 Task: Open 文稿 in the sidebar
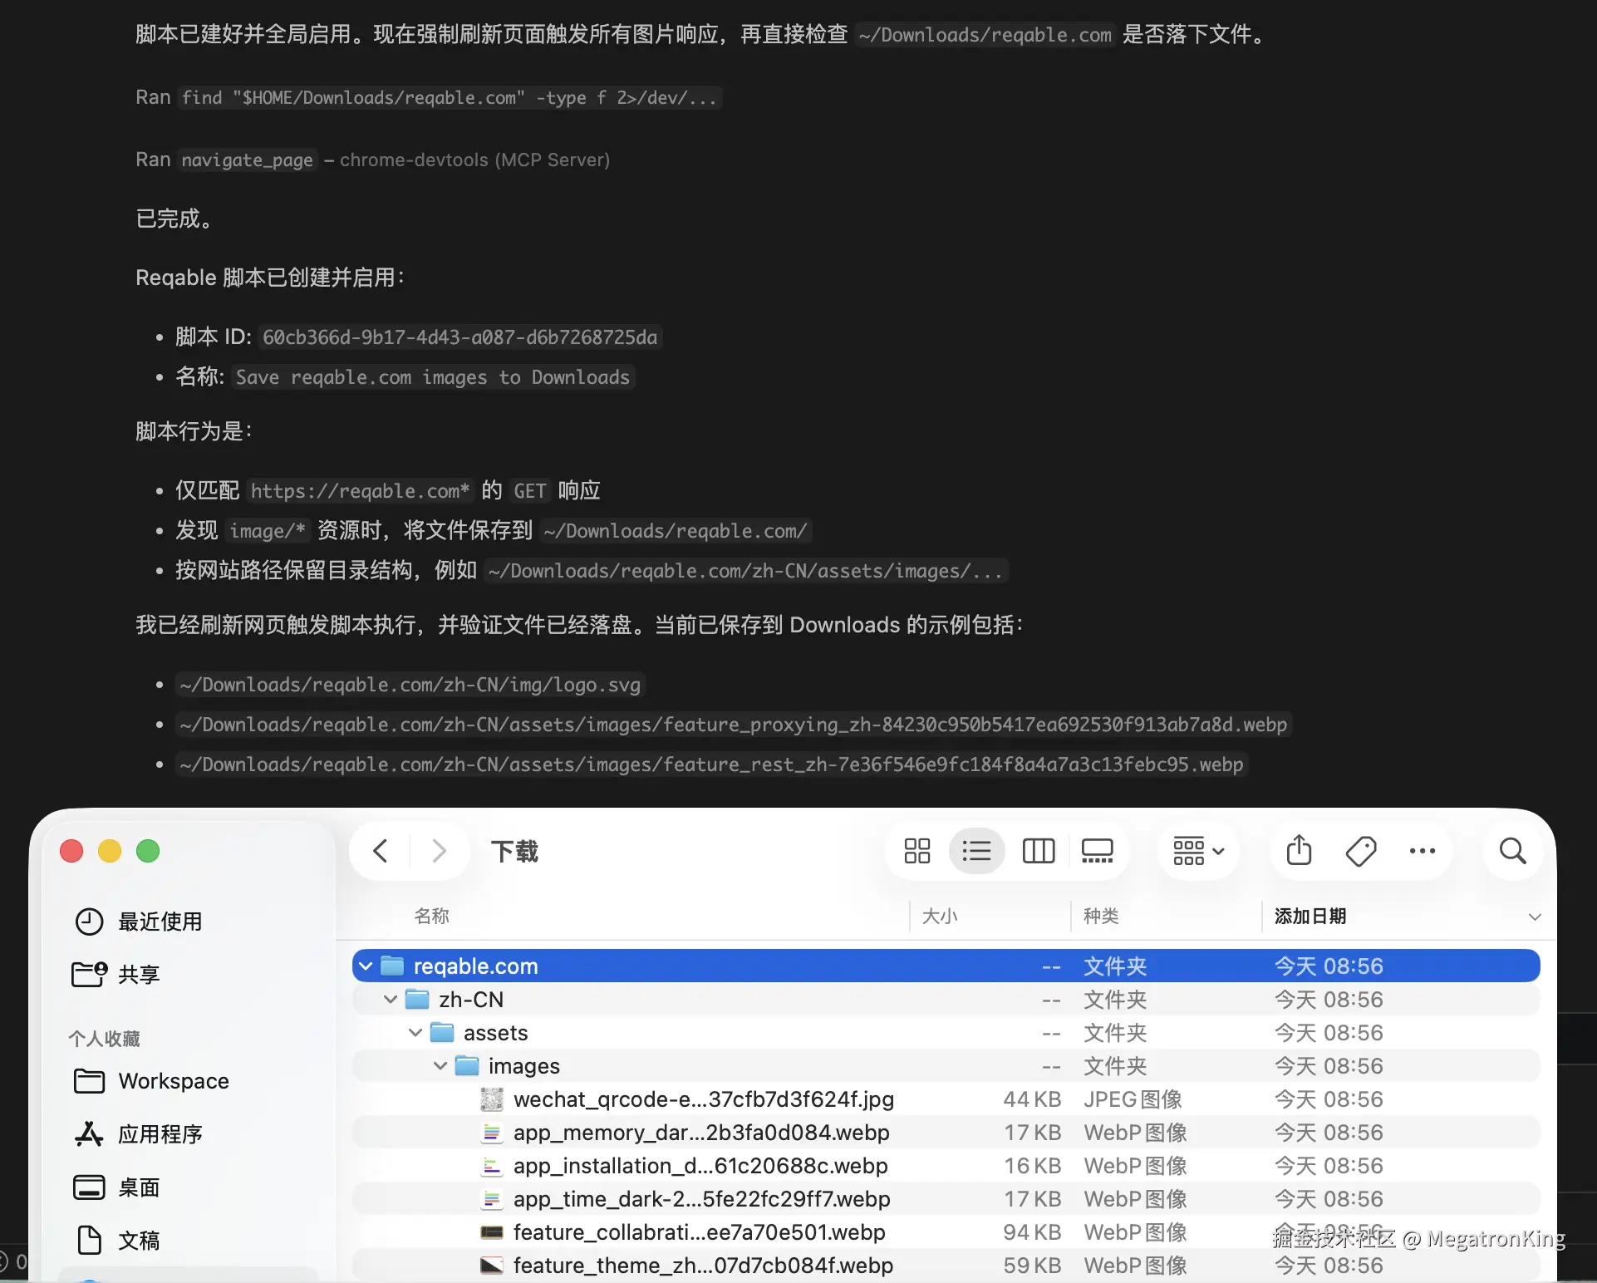point(116,1241)
